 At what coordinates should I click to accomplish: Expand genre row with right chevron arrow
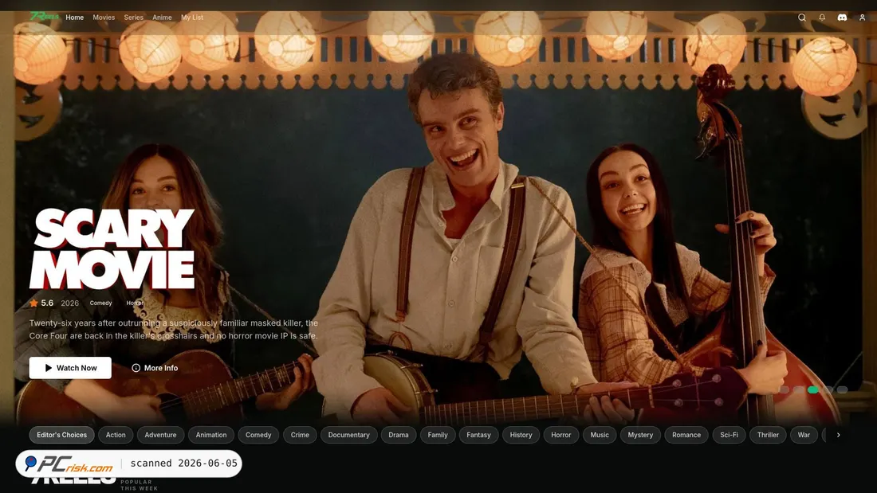tap(838, 435)
